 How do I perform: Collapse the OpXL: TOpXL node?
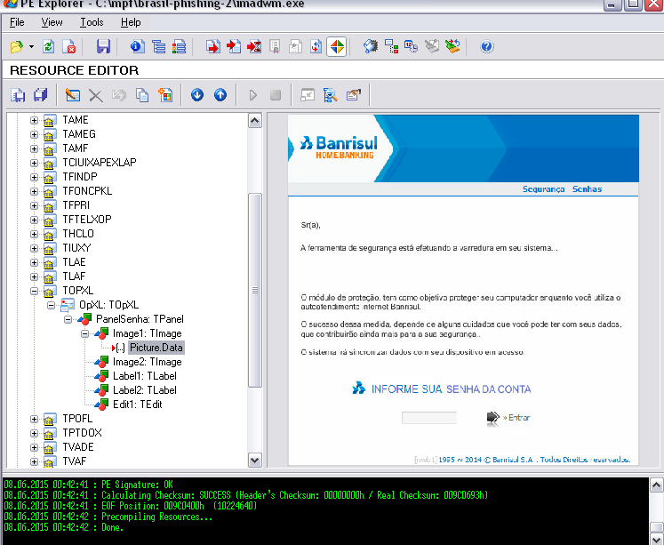[52, 305]
